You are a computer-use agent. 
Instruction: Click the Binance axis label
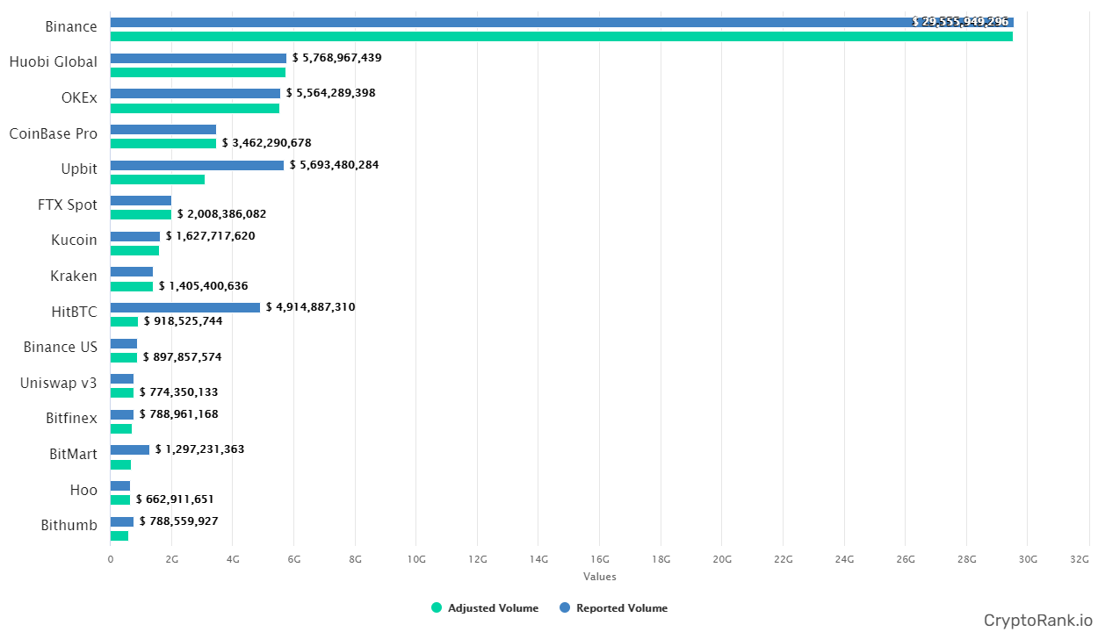point(71,27)
